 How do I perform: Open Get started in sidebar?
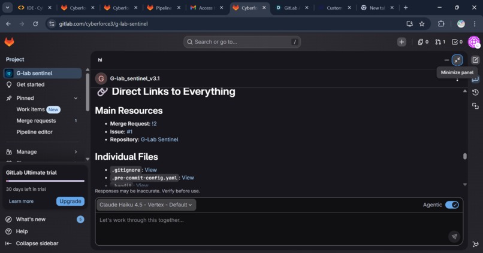[x=43, y=84]
